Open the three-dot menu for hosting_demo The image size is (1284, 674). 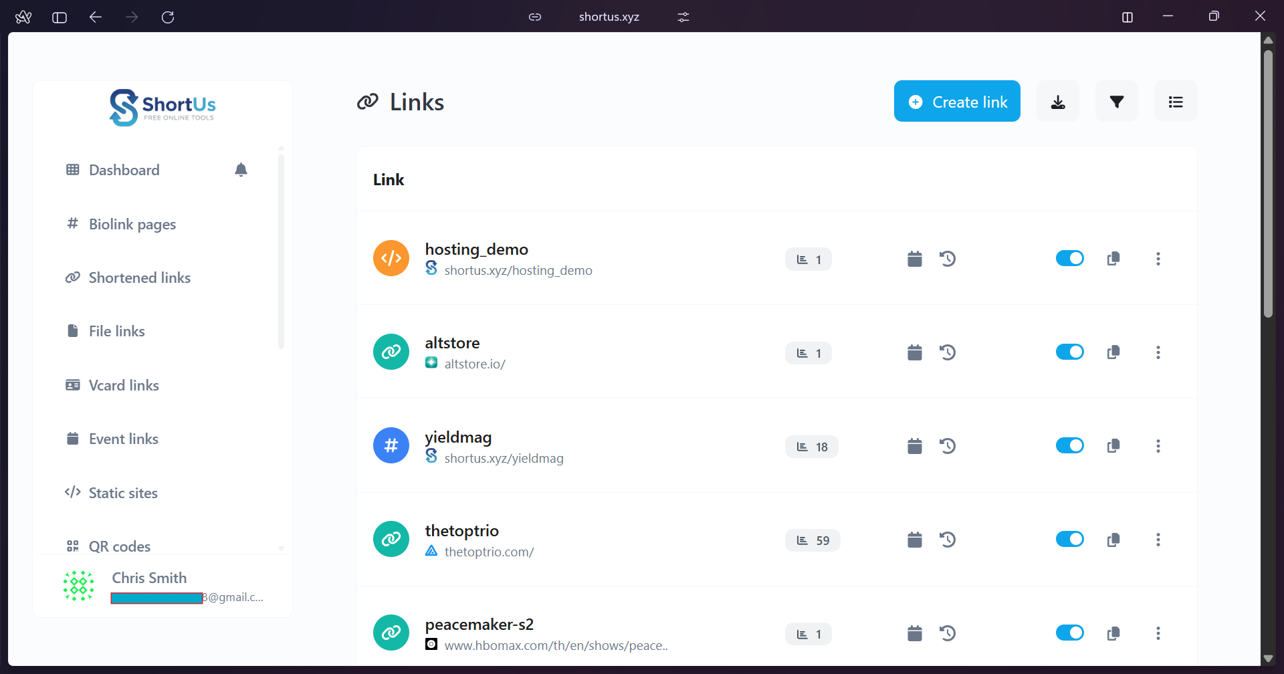1158,258
